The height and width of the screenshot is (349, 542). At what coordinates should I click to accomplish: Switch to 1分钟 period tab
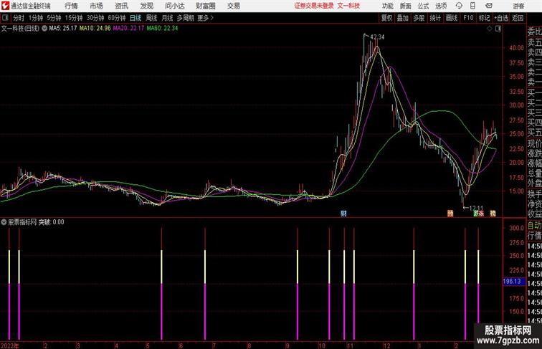click(x=36, y=18)
